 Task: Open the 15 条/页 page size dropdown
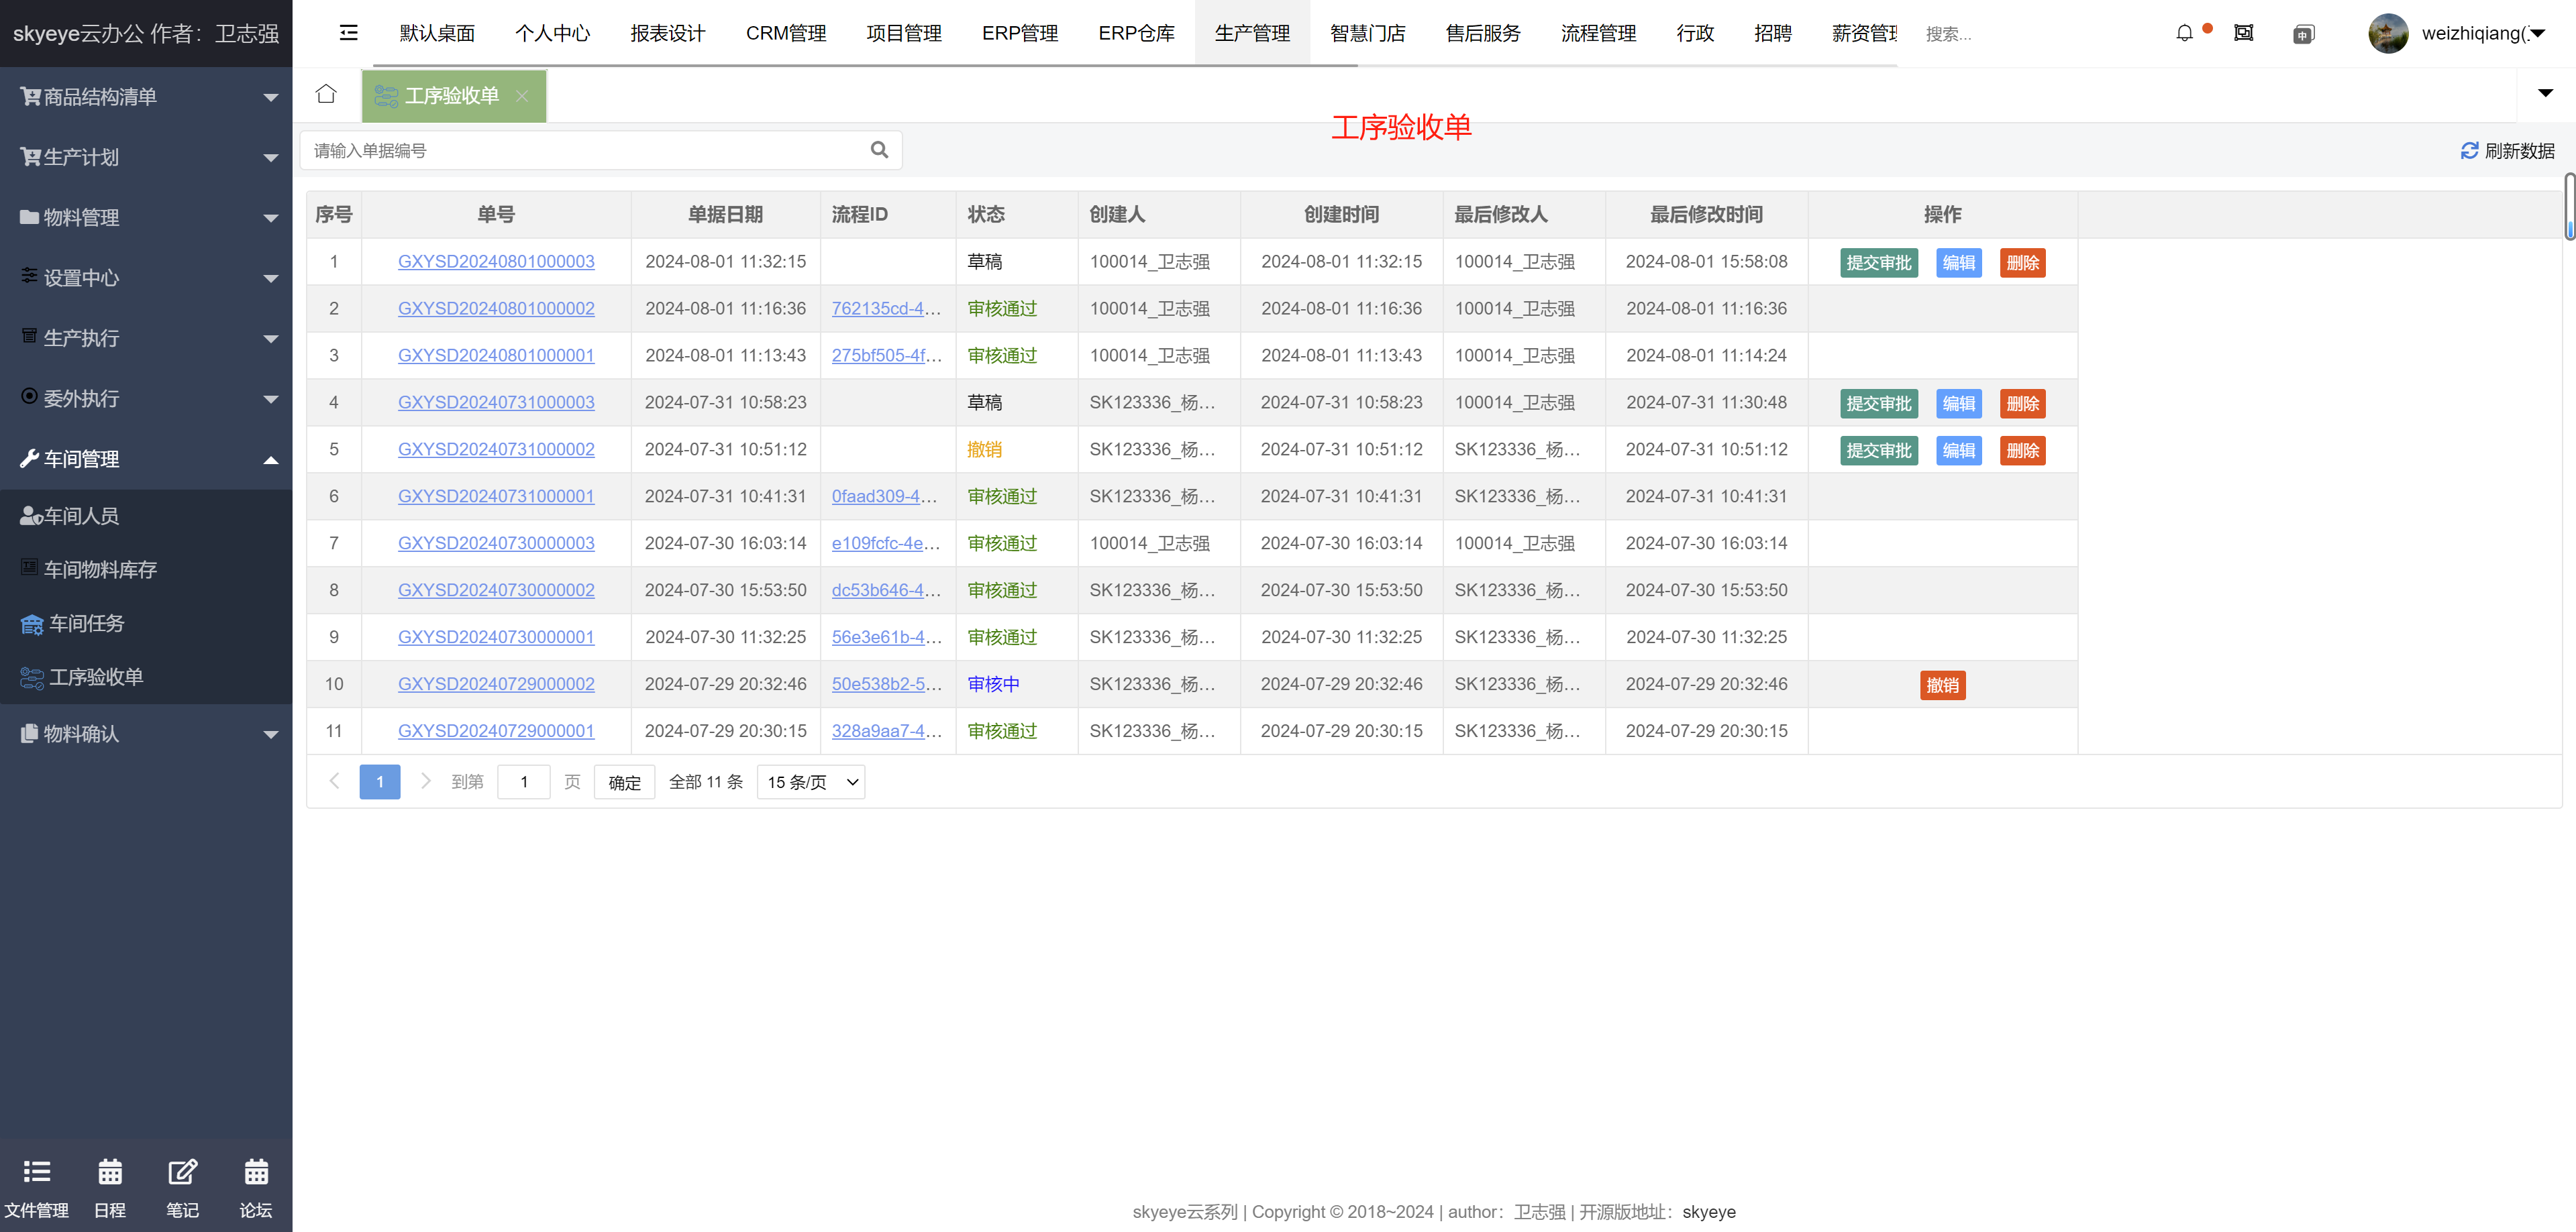(811, 783)
